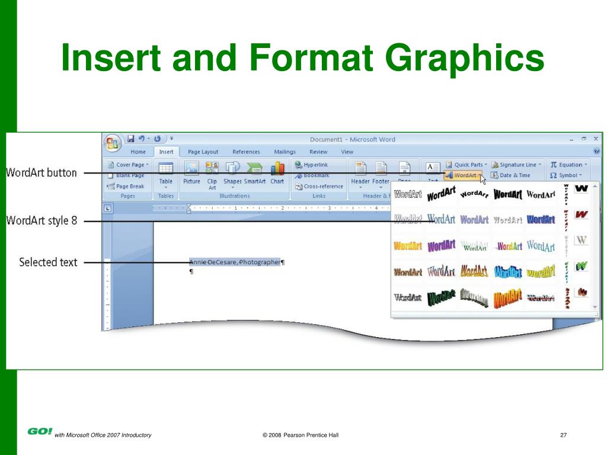Choose the dark green 3D WordArt style

tap(441, 297)
